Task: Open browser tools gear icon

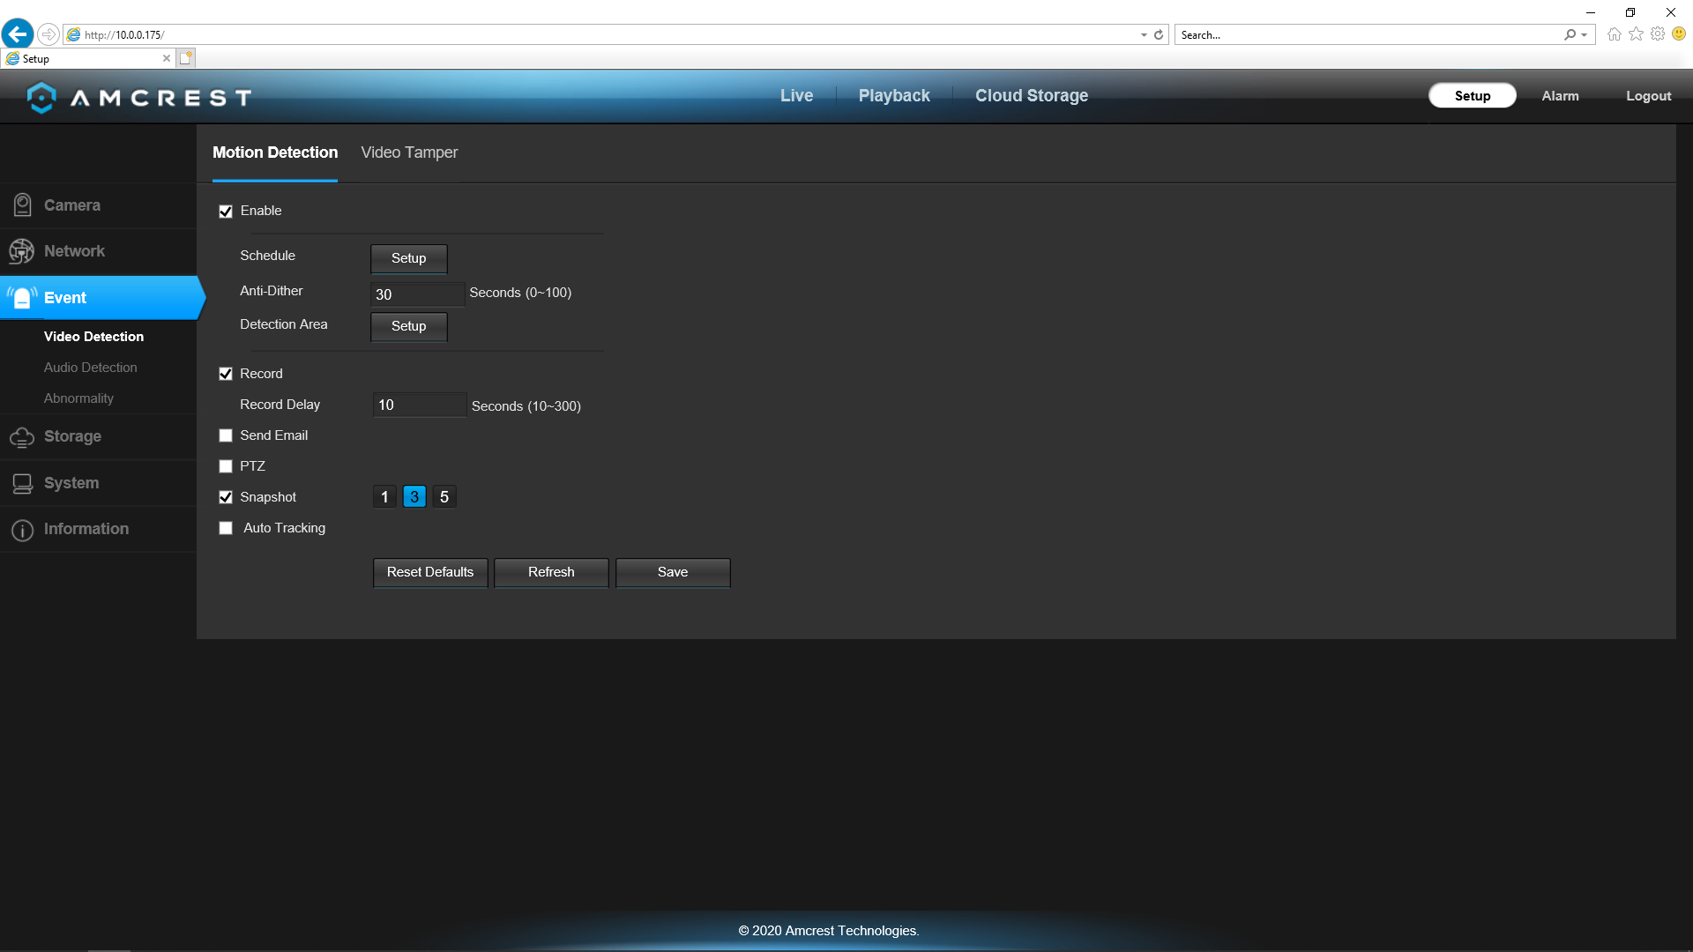Action: point(1658,34)
